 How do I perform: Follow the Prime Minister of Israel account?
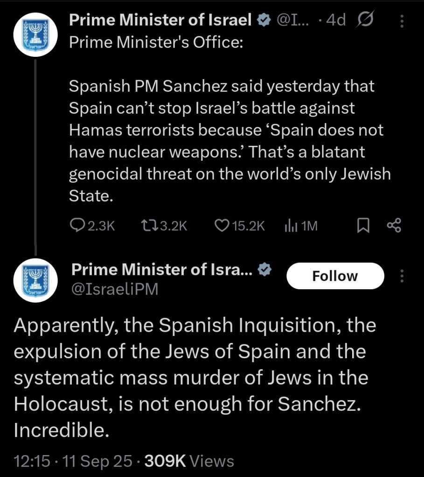coord(335,276)
